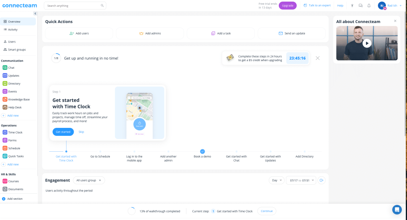Close the All about Connecteam panel
Viewport: 407px width, 220px height.
coord(395,21)
